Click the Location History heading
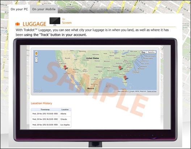Viewport: 191px width, 149px height. (41, 103)
